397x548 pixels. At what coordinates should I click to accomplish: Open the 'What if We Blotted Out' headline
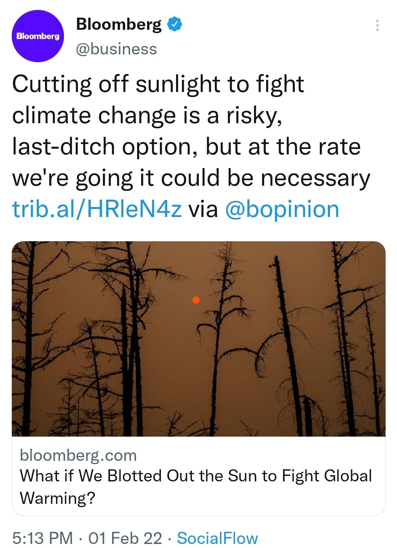coord(196,476)
